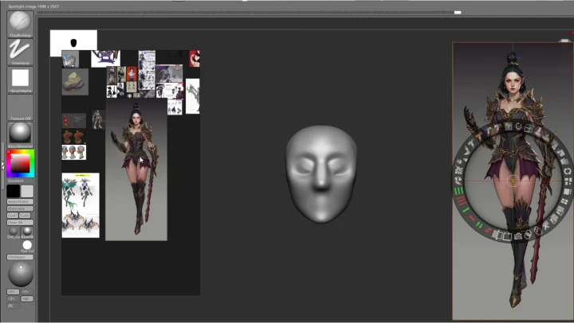
Task: Select the BasicM material sphere
Action: (27, 231)
